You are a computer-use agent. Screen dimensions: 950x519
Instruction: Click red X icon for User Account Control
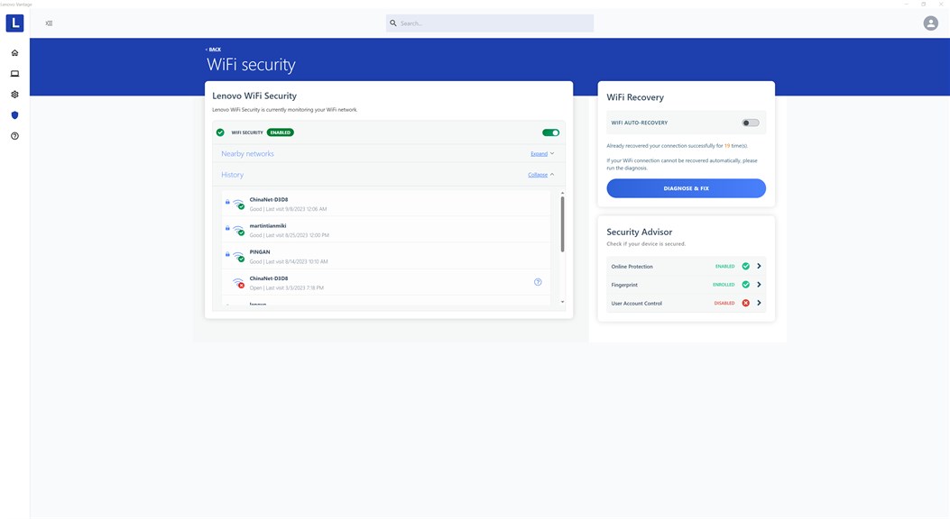pos(746,303)
